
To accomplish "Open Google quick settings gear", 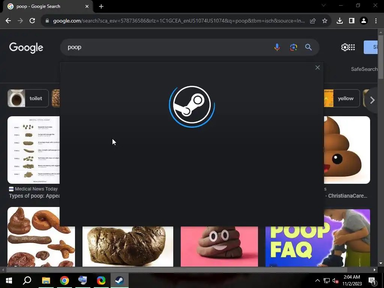I will [x=345, y=47].
